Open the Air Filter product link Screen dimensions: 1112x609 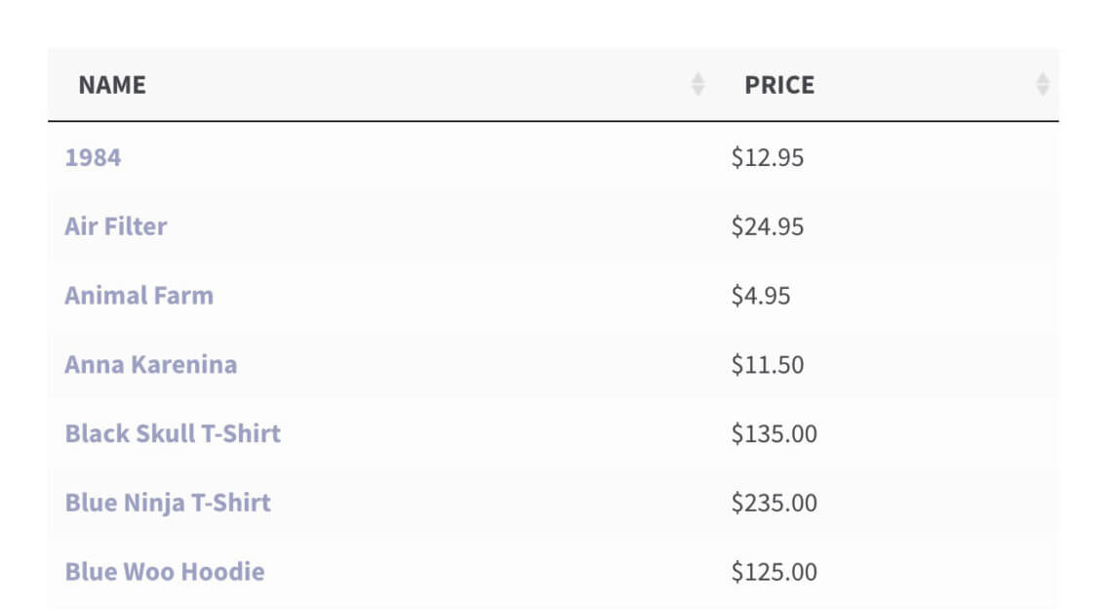click(114, 225)
